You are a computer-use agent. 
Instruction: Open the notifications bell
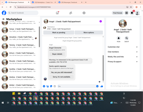(x=132, y=13)
